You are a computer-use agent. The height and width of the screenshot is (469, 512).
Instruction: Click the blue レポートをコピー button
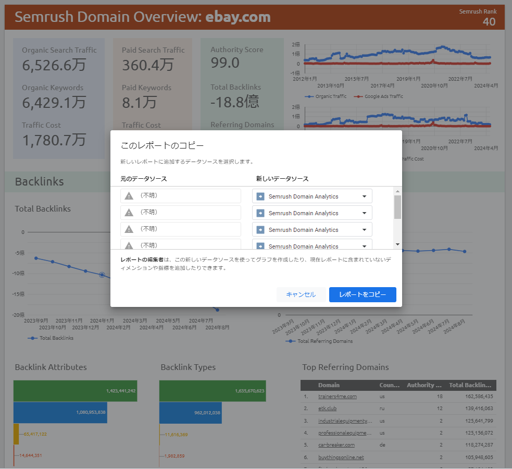(363, 294)
